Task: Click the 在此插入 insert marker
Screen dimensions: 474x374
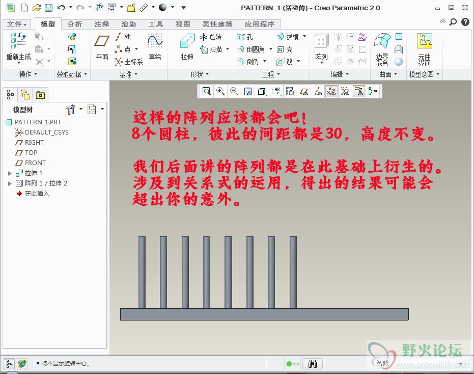Action: pos(33,194)
